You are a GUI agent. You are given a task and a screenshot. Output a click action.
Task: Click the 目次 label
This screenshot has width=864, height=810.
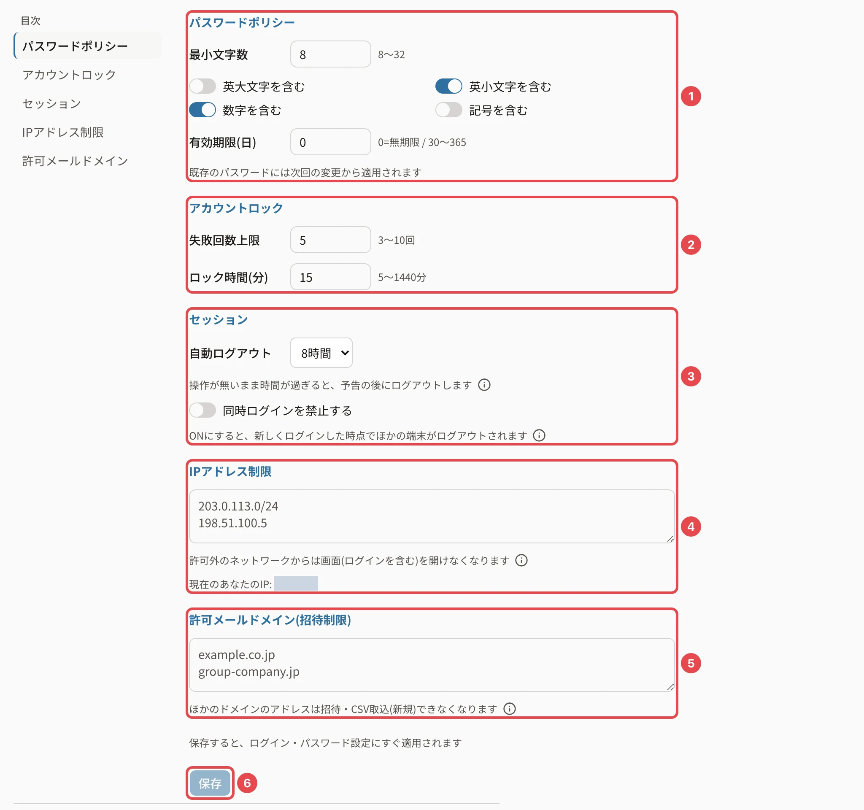[x=31, y=20]
